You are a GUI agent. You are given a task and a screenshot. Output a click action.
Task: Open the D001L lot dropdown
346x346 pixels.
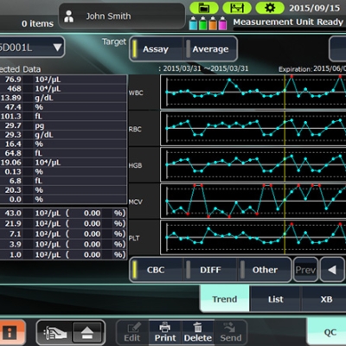point(32,48)
